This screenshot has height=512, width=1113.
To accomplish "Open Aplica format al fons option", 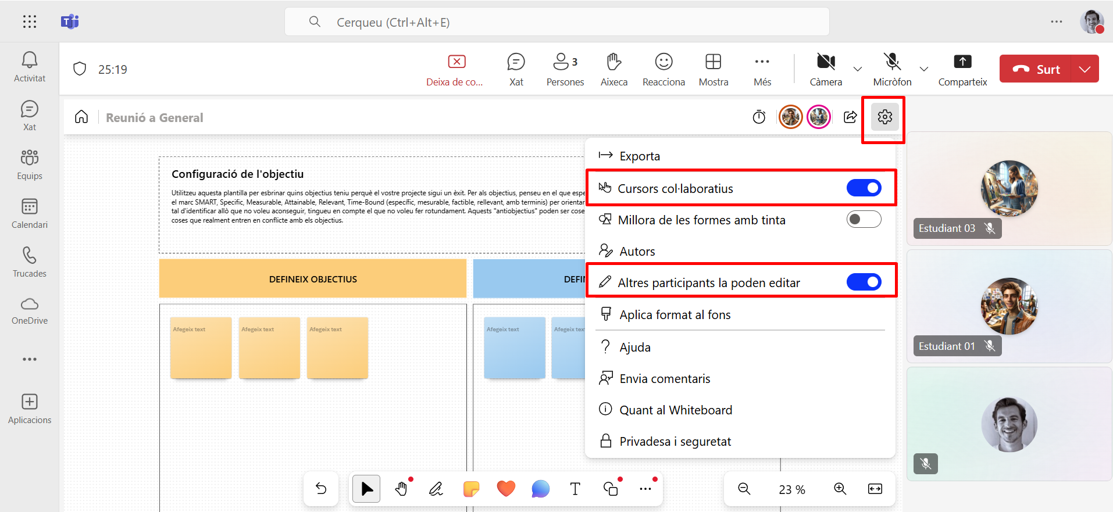I will [675, 315].
